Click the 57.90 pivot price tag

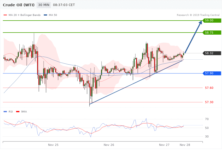click(212, 73)
